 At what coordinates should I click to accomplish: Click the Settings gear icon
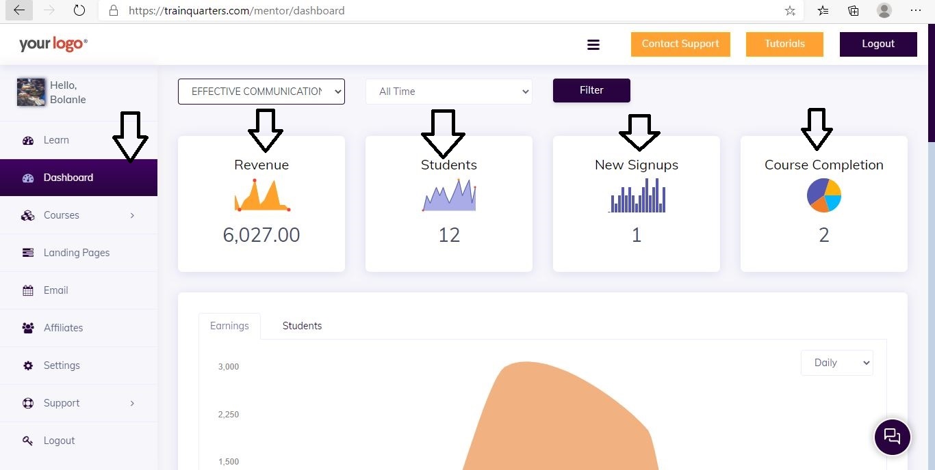28,365
